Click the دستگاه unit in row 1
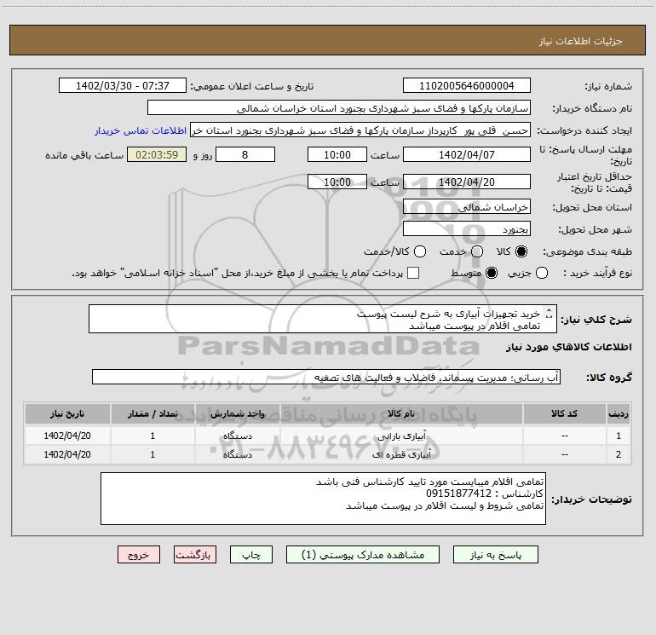This screenshot has width=656, height=635. tap(237, 436)
